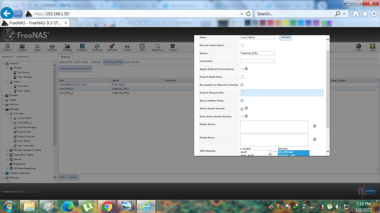Show info for Hosts Deny

[x=315, y=139]
